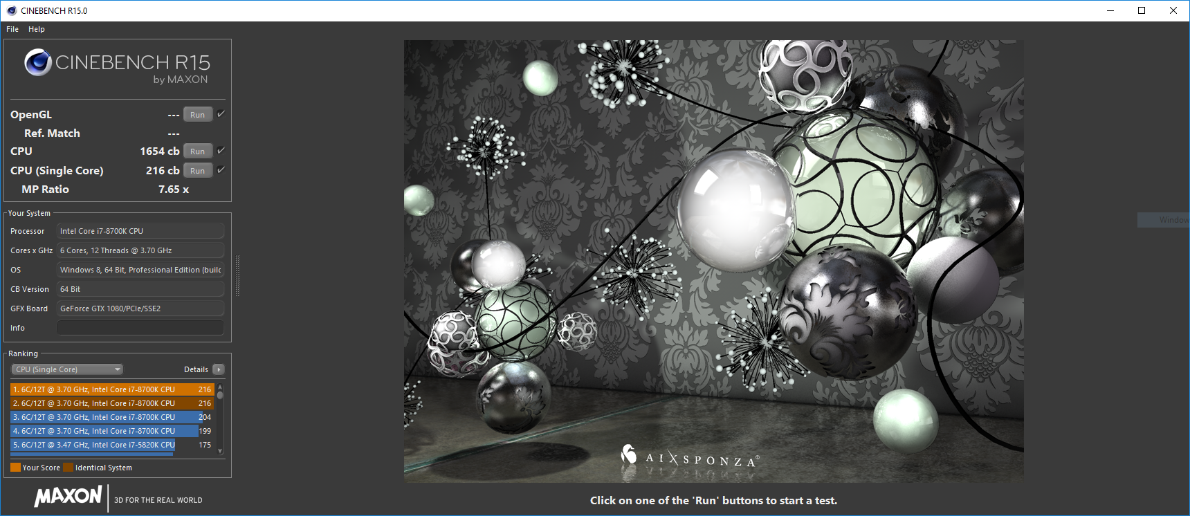Click the ranking list scroll up arrow
The width and height of the screenshot is (1190, 516).
coord(220,387)
